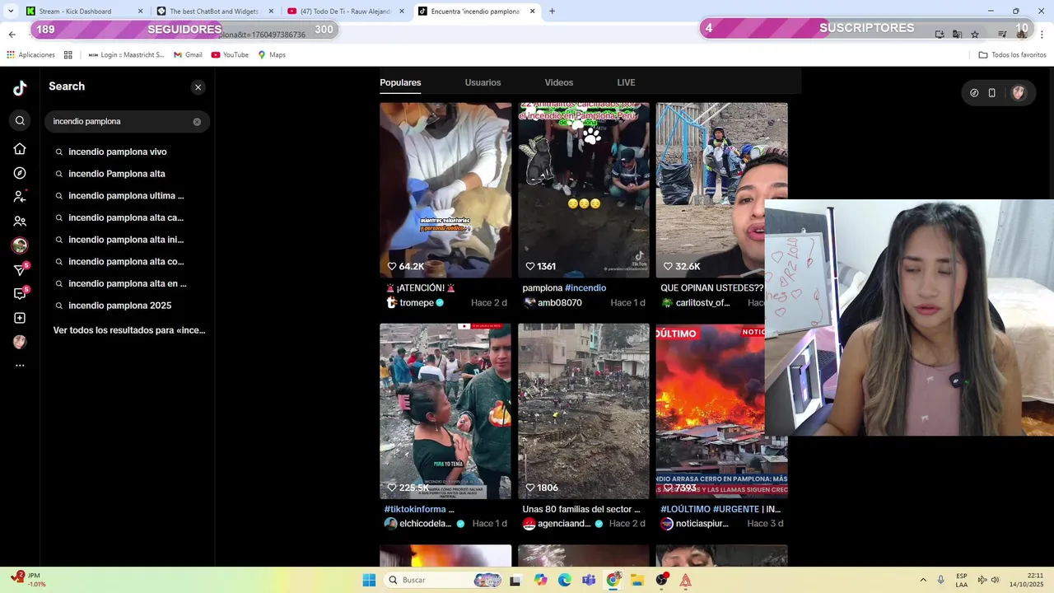Select suggestion 'incendio pamplona alta ca...'
This screenshot has height=593, width=1054.
coord(128,217)
